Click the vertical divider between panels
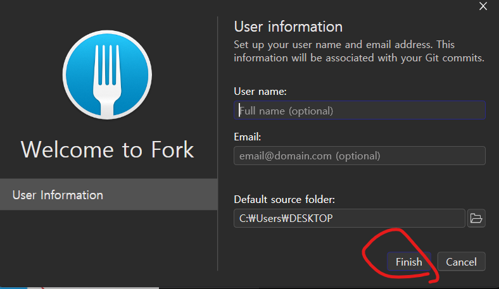Screen dimensions: 499x289 [x=218, y=126]
